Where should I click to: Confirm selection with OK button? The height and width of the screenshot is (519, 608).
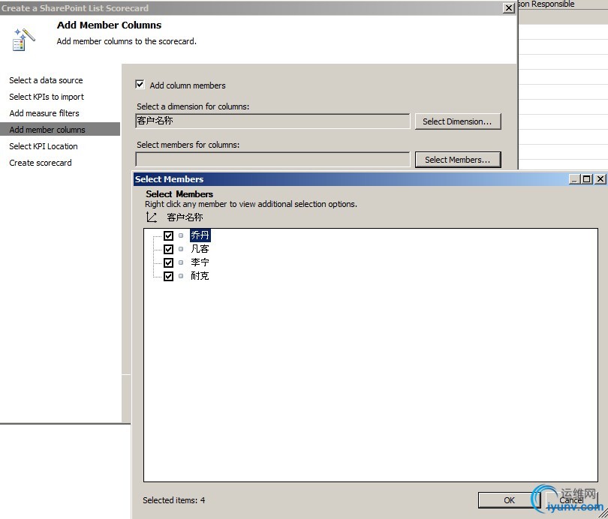point(509,500)
